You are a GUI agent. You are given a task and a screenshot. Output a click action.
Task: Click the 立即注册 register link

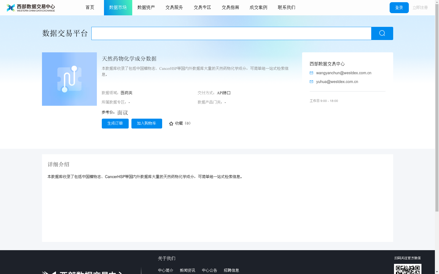(420, 8)
